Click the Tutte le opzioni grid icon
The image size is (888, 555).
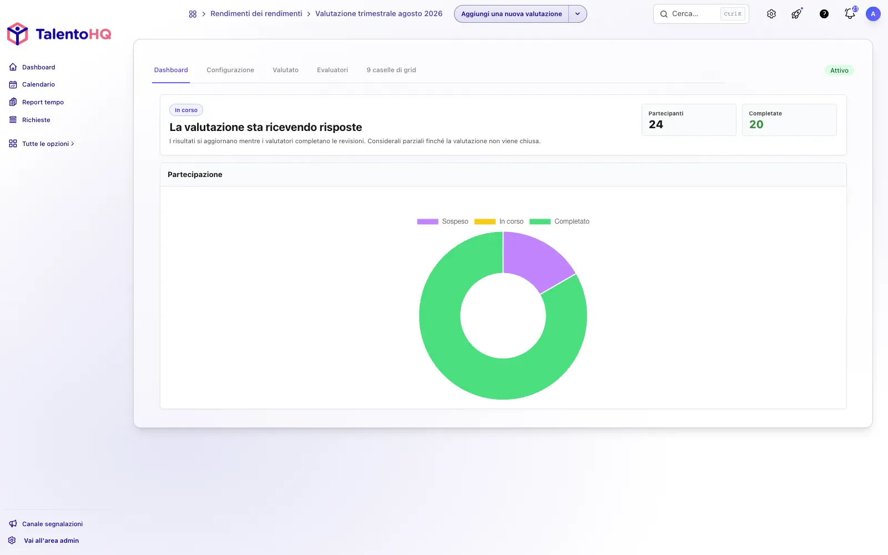pos(13,144)
